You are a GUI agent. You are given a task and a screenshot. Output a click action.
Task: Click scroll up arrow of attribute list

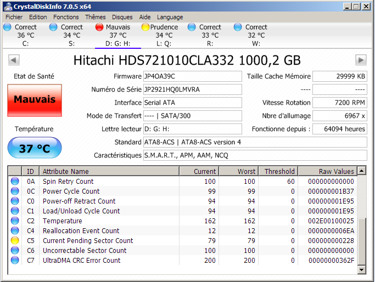[x=362, y=171]
